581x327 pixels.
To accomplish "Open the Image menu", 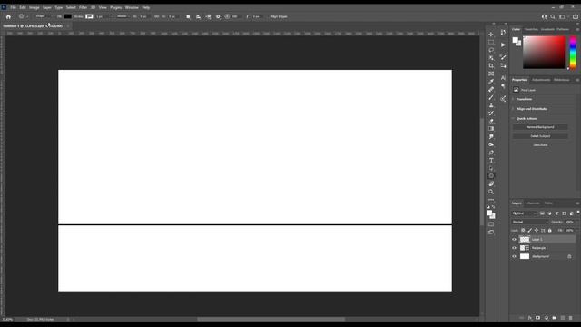I will tap(34, 7).
